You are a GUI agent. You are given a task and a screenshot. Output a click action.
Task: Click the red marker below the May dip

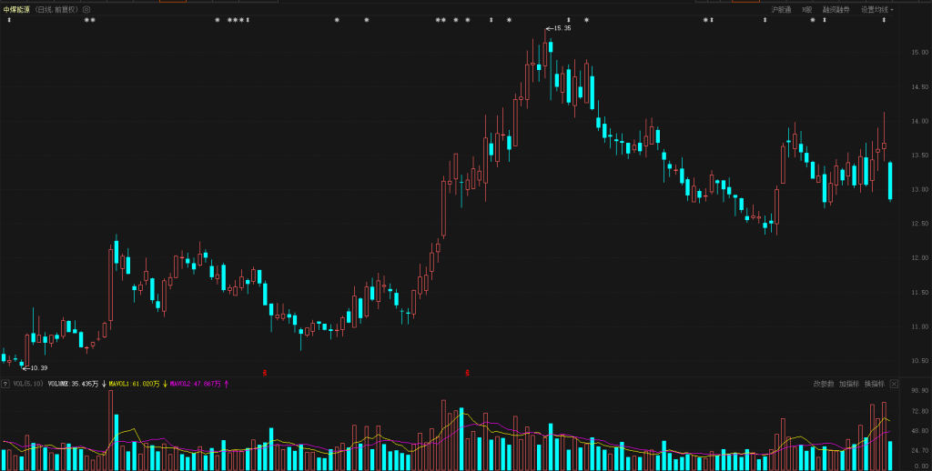(265, 372)
